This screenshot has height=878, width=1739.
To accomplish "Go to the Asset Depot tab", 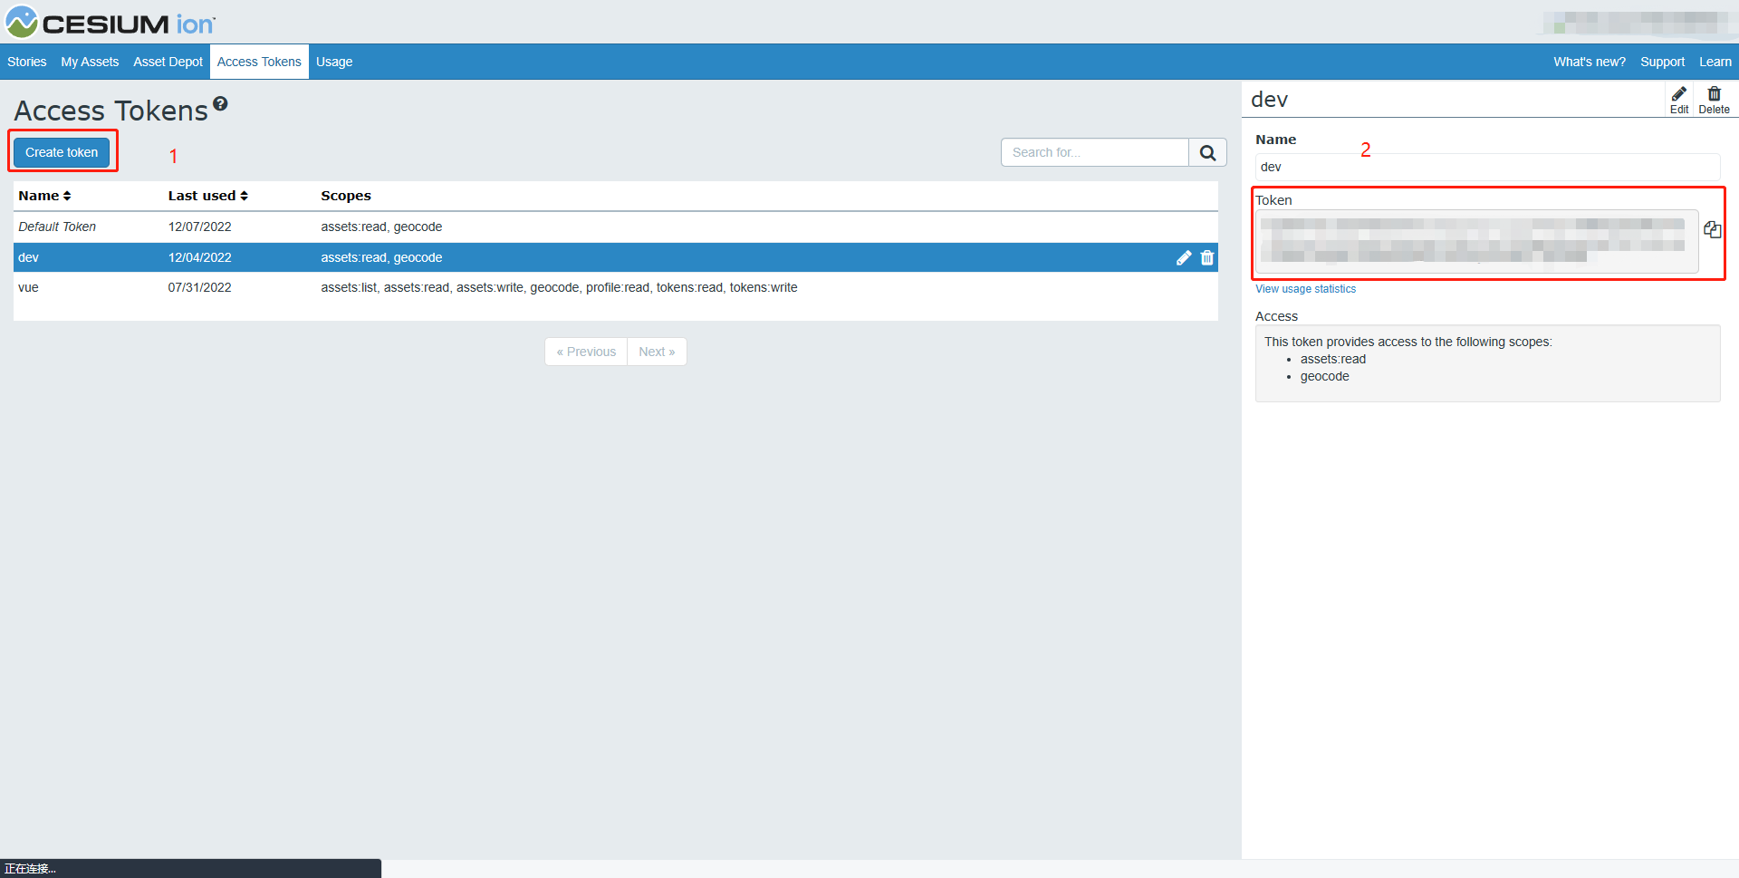I will pos(168,62).
